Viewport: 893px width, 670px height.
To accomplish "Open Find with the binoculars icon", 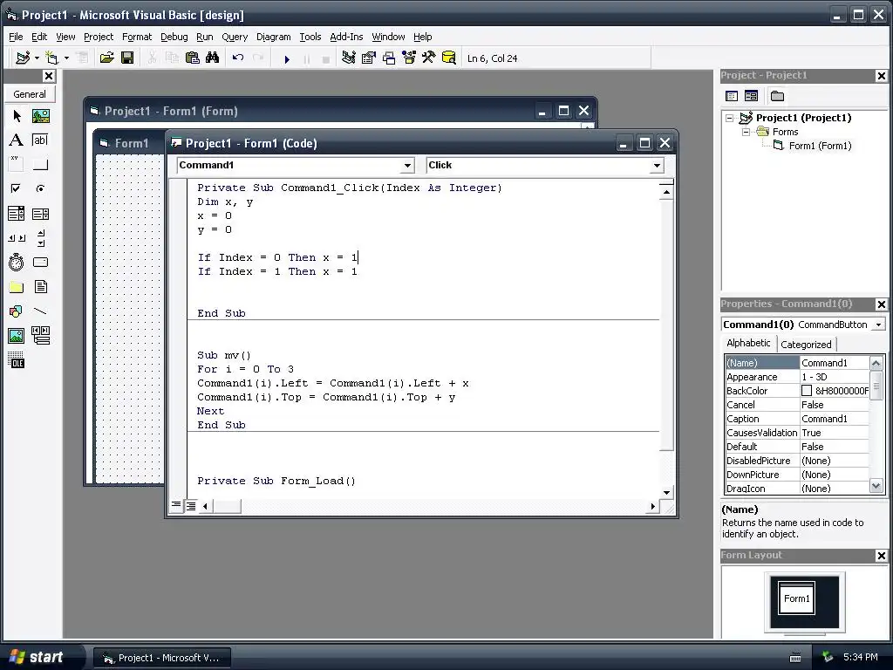I will click(x=213, y=58).
